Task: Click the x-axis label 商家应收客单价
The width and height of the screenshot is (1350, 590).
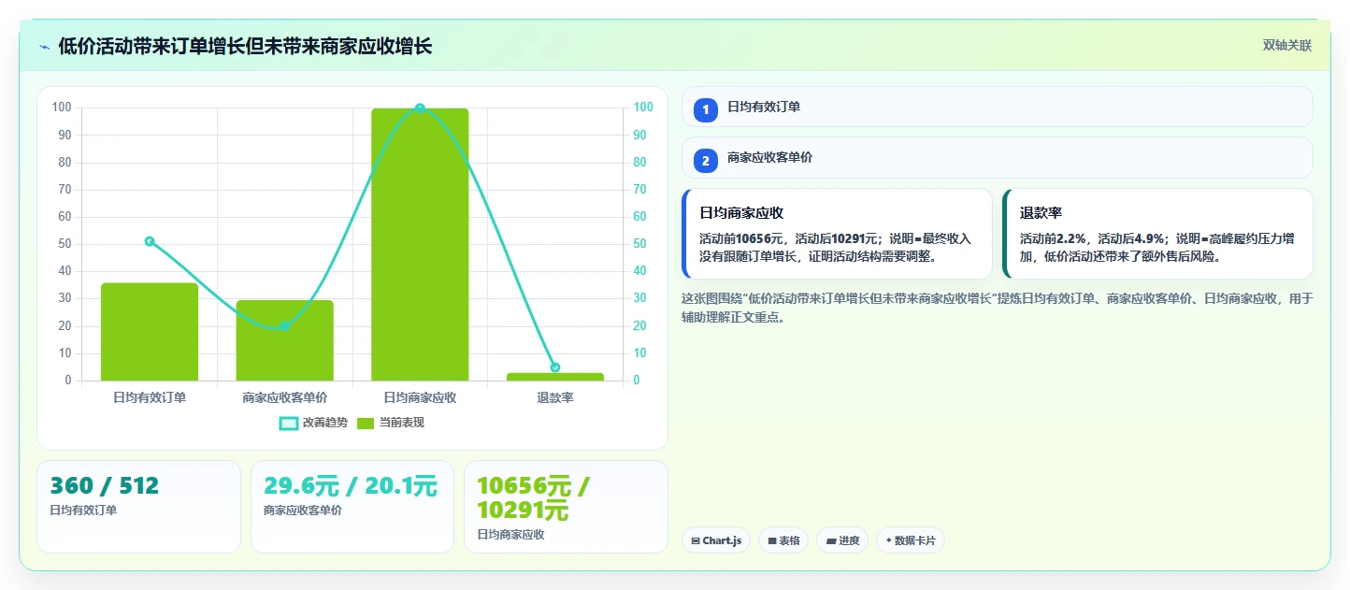Action: pyautogui.click(x=284, y=397)
